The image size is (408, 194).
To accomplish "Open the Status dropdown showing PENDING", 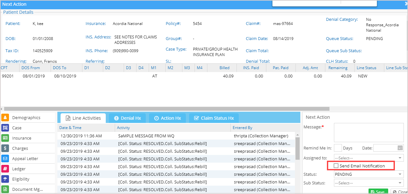I will (x=369, y=174).
